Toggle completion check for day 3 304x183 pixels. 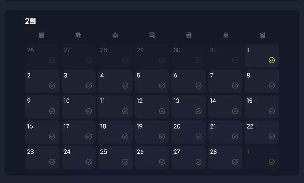pos(89,86)
